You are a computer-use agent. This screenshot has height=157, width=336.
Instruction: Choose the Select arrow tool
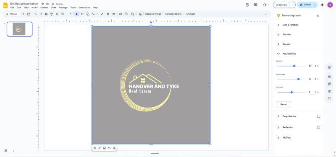(77, 14)
